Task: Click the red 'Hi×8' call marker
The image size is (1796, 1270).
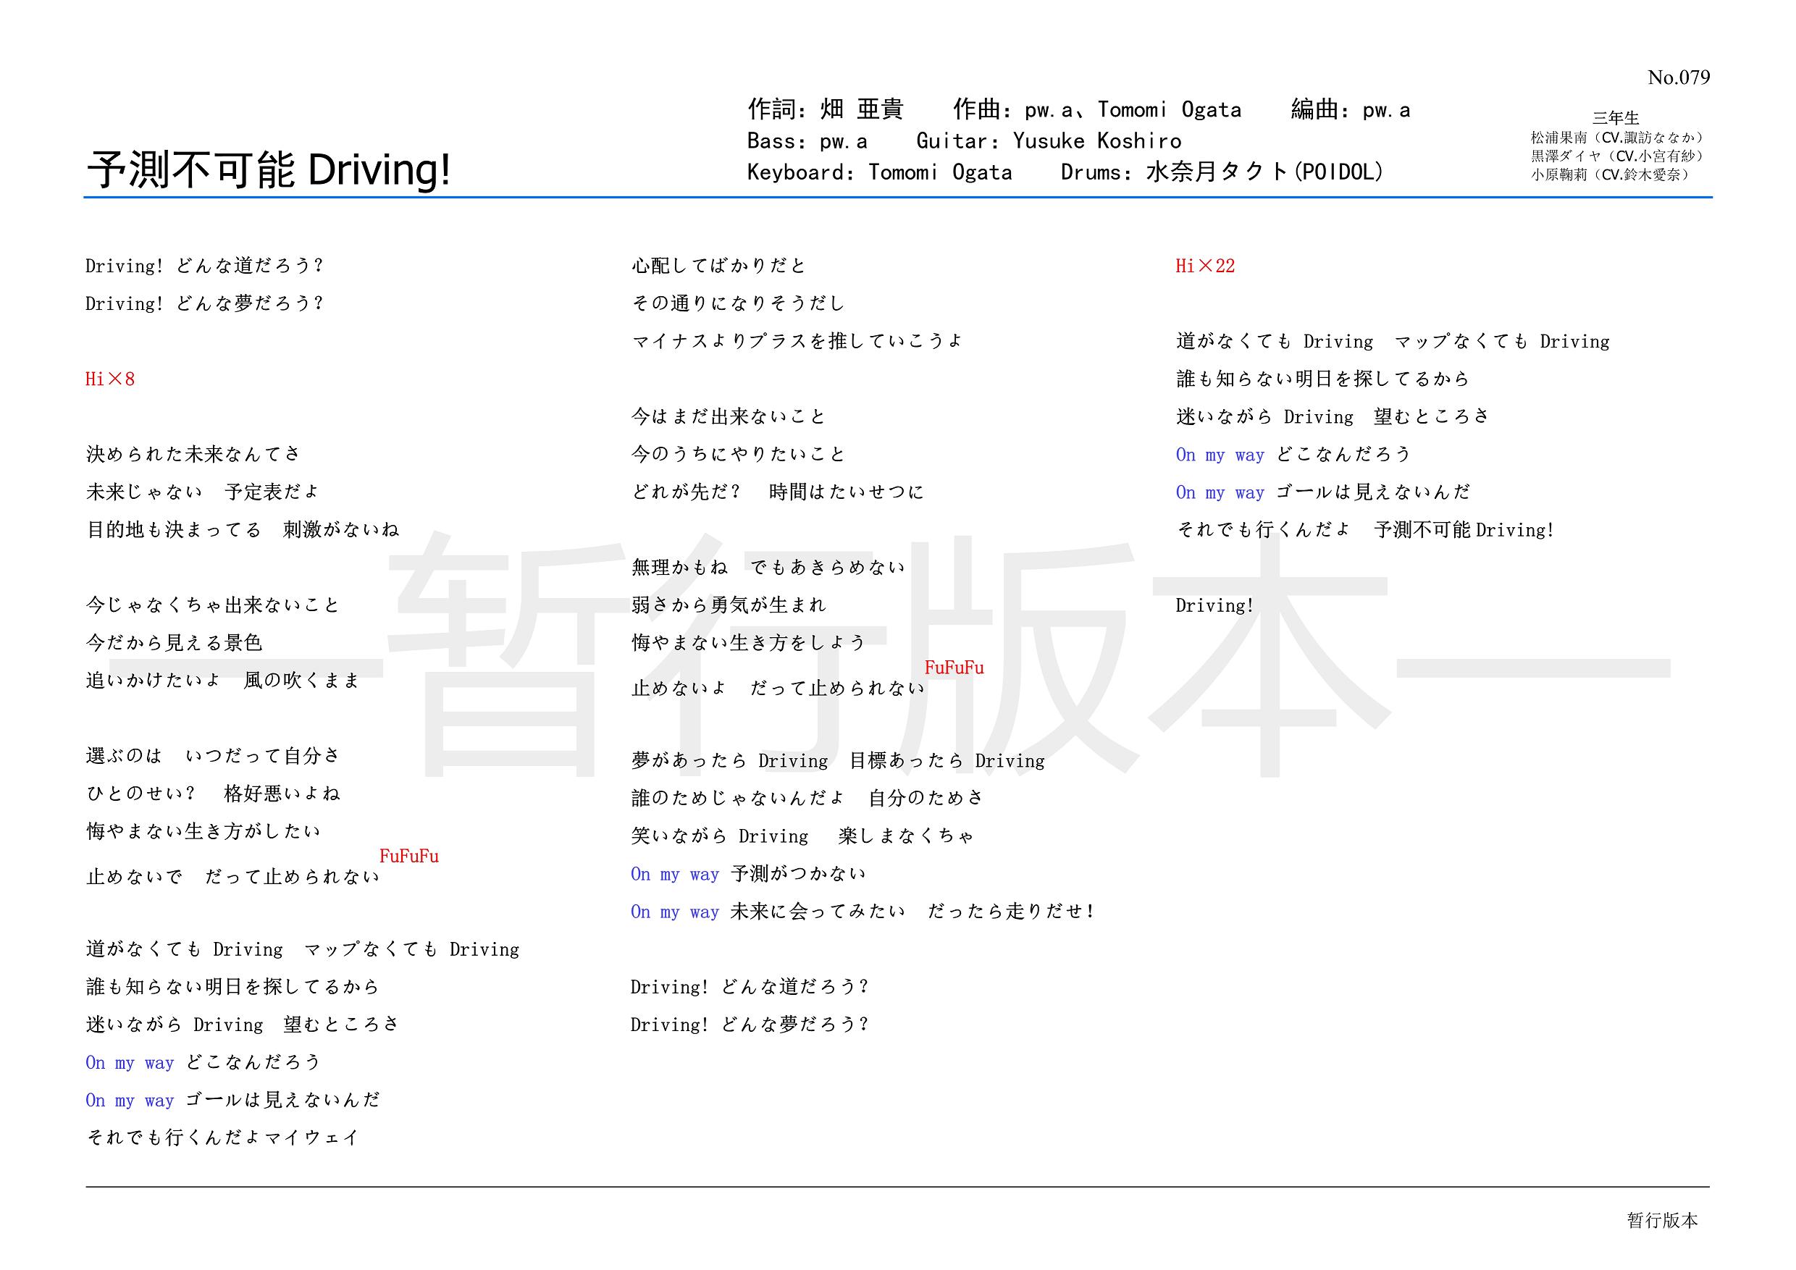Action: [x=109, y=379]
